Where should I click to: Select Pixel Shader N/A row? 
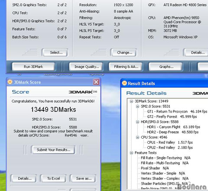155,168
